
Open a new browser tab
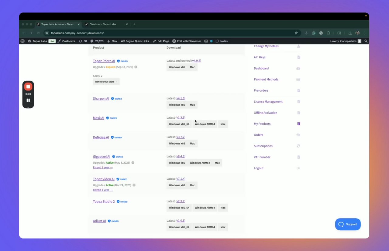(x=134, y=24)
